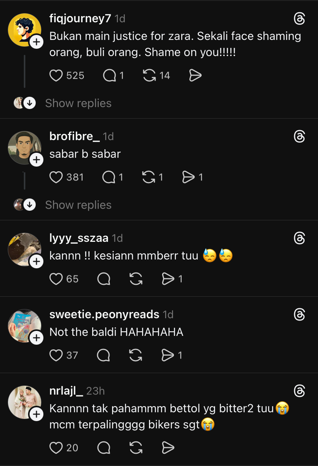This screenshot has height=466, width=318.
Task: Share sweetie.peonyreads' comment via send icon
Action: pos(168,355)
